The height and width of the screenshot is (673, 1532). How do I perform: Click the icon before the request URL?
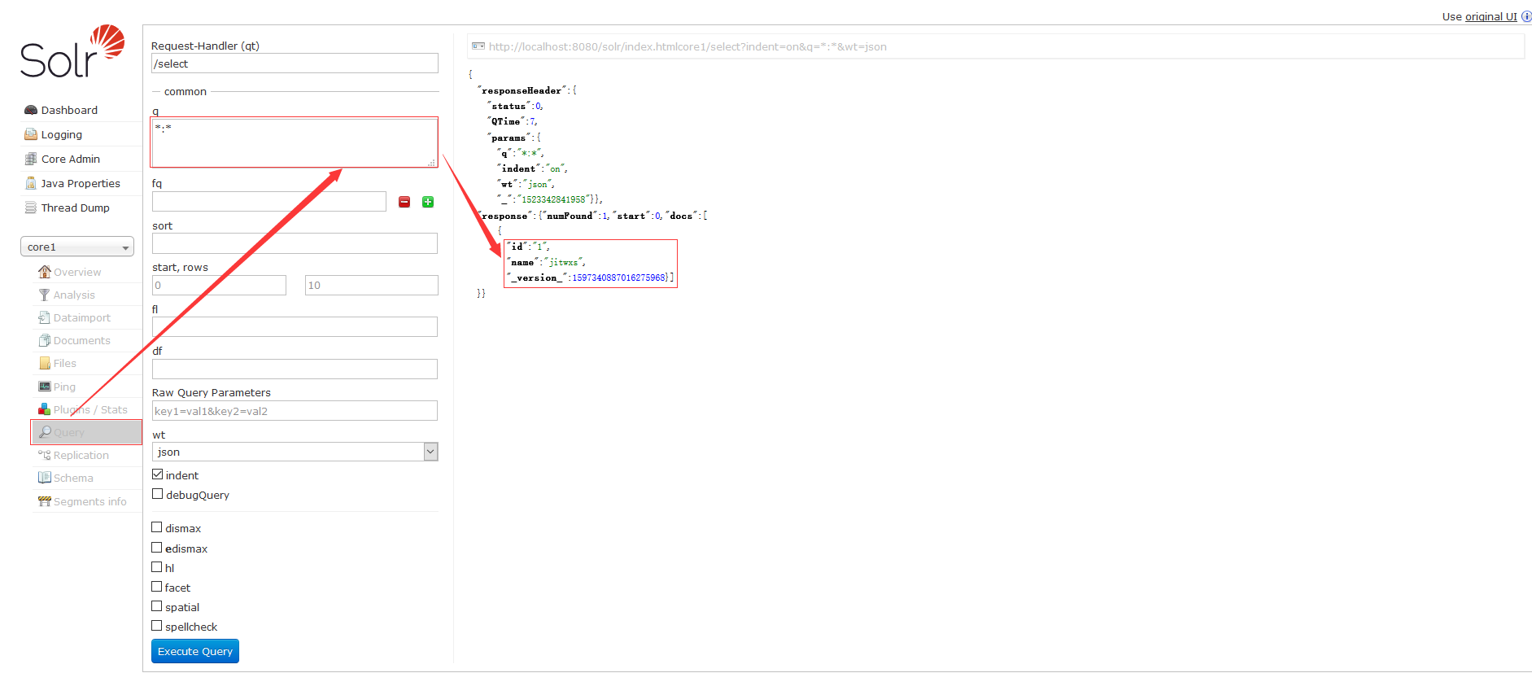478,46
